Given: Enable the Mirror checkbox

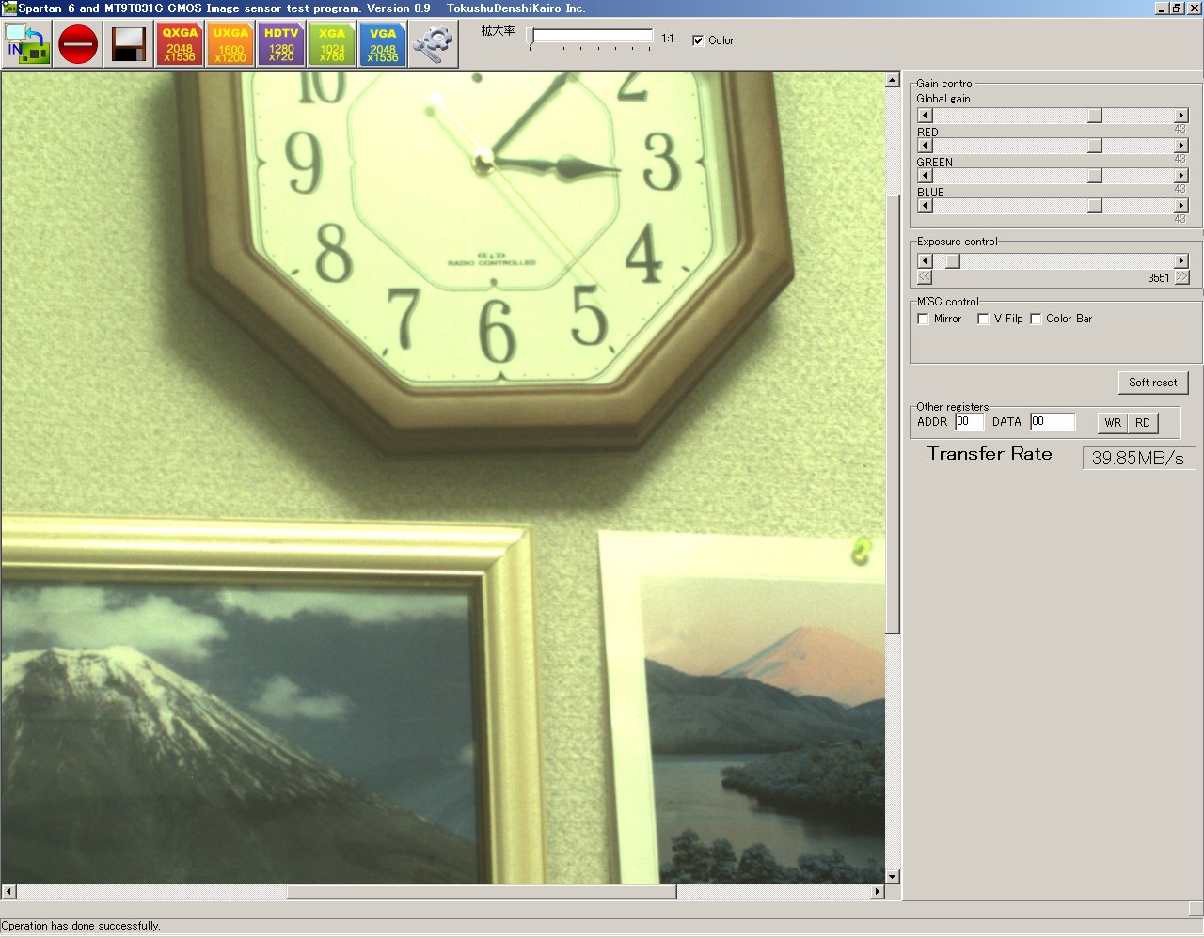Looking at the screenshot, I should coord(924,320).
